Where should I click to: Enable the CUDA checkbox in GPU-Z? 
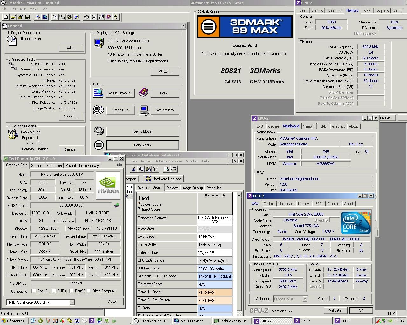pyautogui.click(x=53, y=291)
